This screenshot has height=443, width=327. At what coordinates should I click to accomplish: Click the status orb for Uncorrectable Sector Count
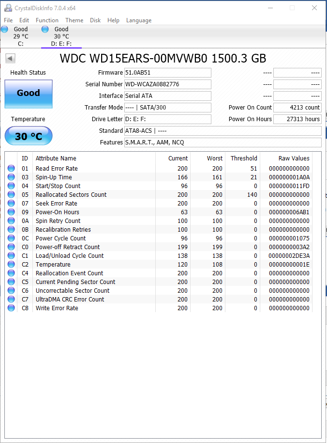point(11,290)
